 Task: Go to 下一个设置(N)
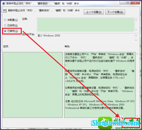[x=115, y=12]
